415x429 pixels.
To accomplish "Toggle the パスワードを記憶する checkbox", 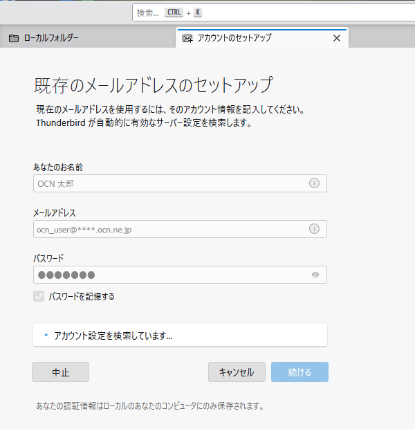I will pyautogui.click(x=39, y=296).
